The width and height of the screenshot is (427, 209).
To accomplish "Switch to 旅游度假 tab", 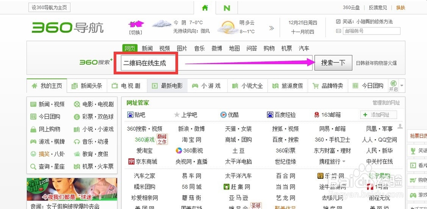I will [288, 86].
